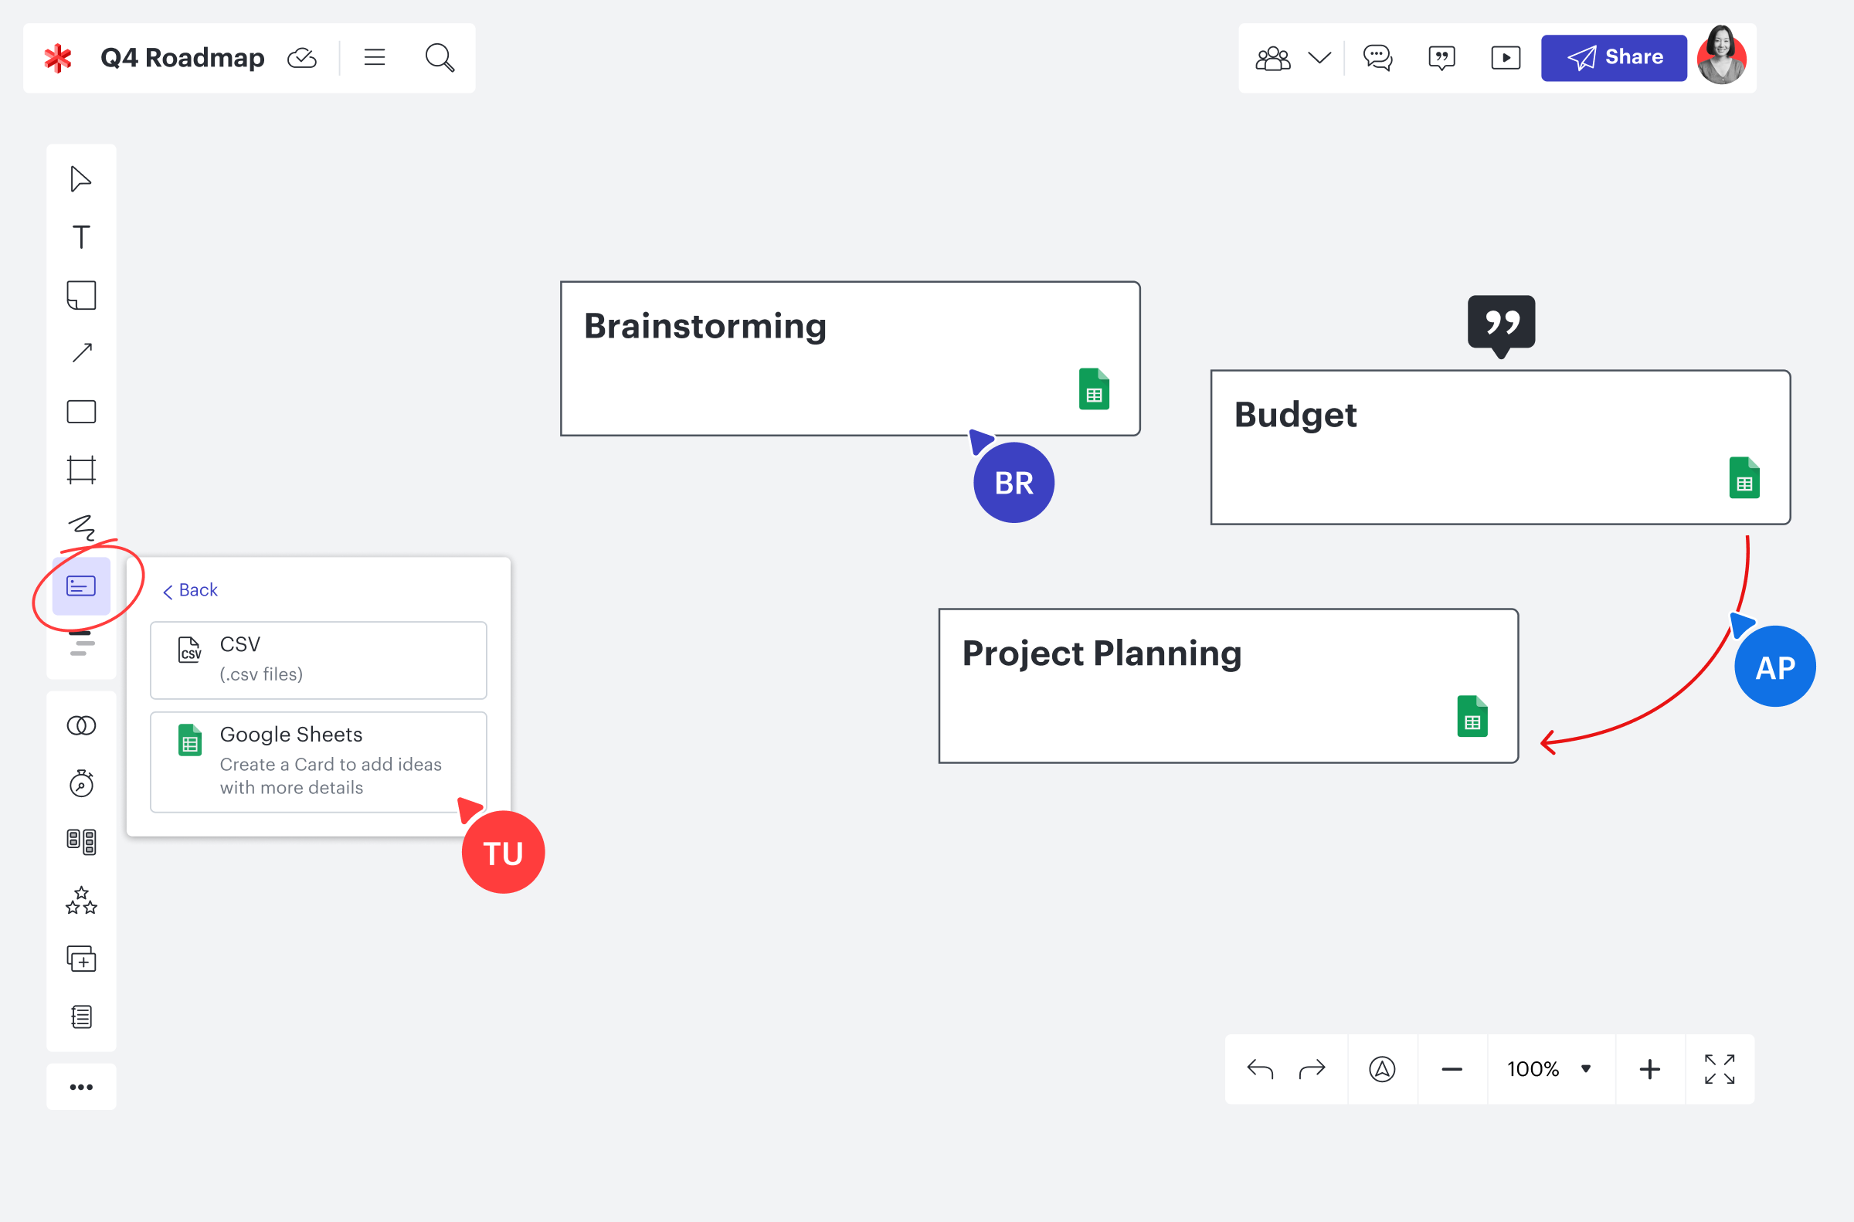Choose the CSV import option
The width and height of the screenshot is (1854, 1222).
318,660
